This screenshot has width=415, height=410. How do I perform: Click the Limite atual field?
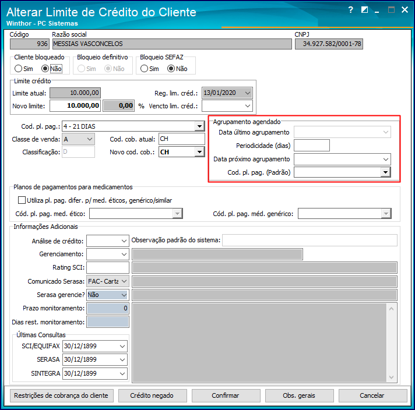coord(75,93)
